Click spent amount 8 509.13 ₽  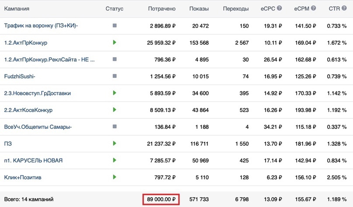click(x=163, y=110)
